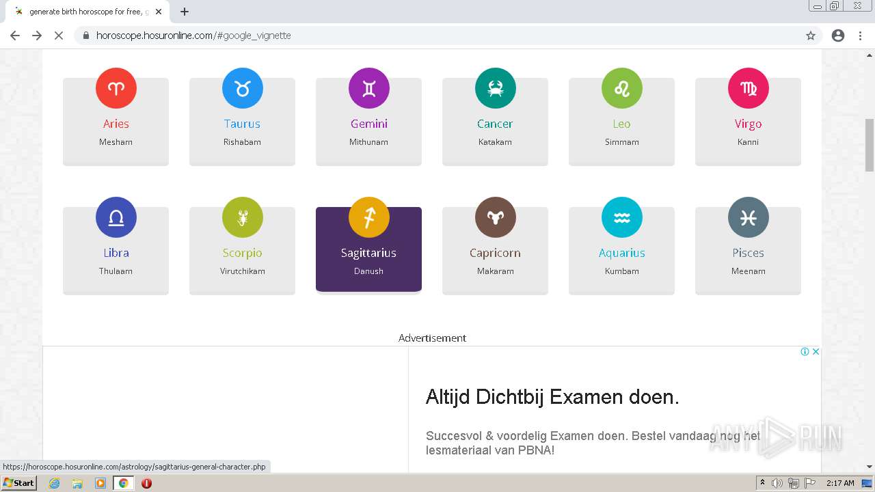Click the Virutchikam label under Scorpio

tap(243, 271)
